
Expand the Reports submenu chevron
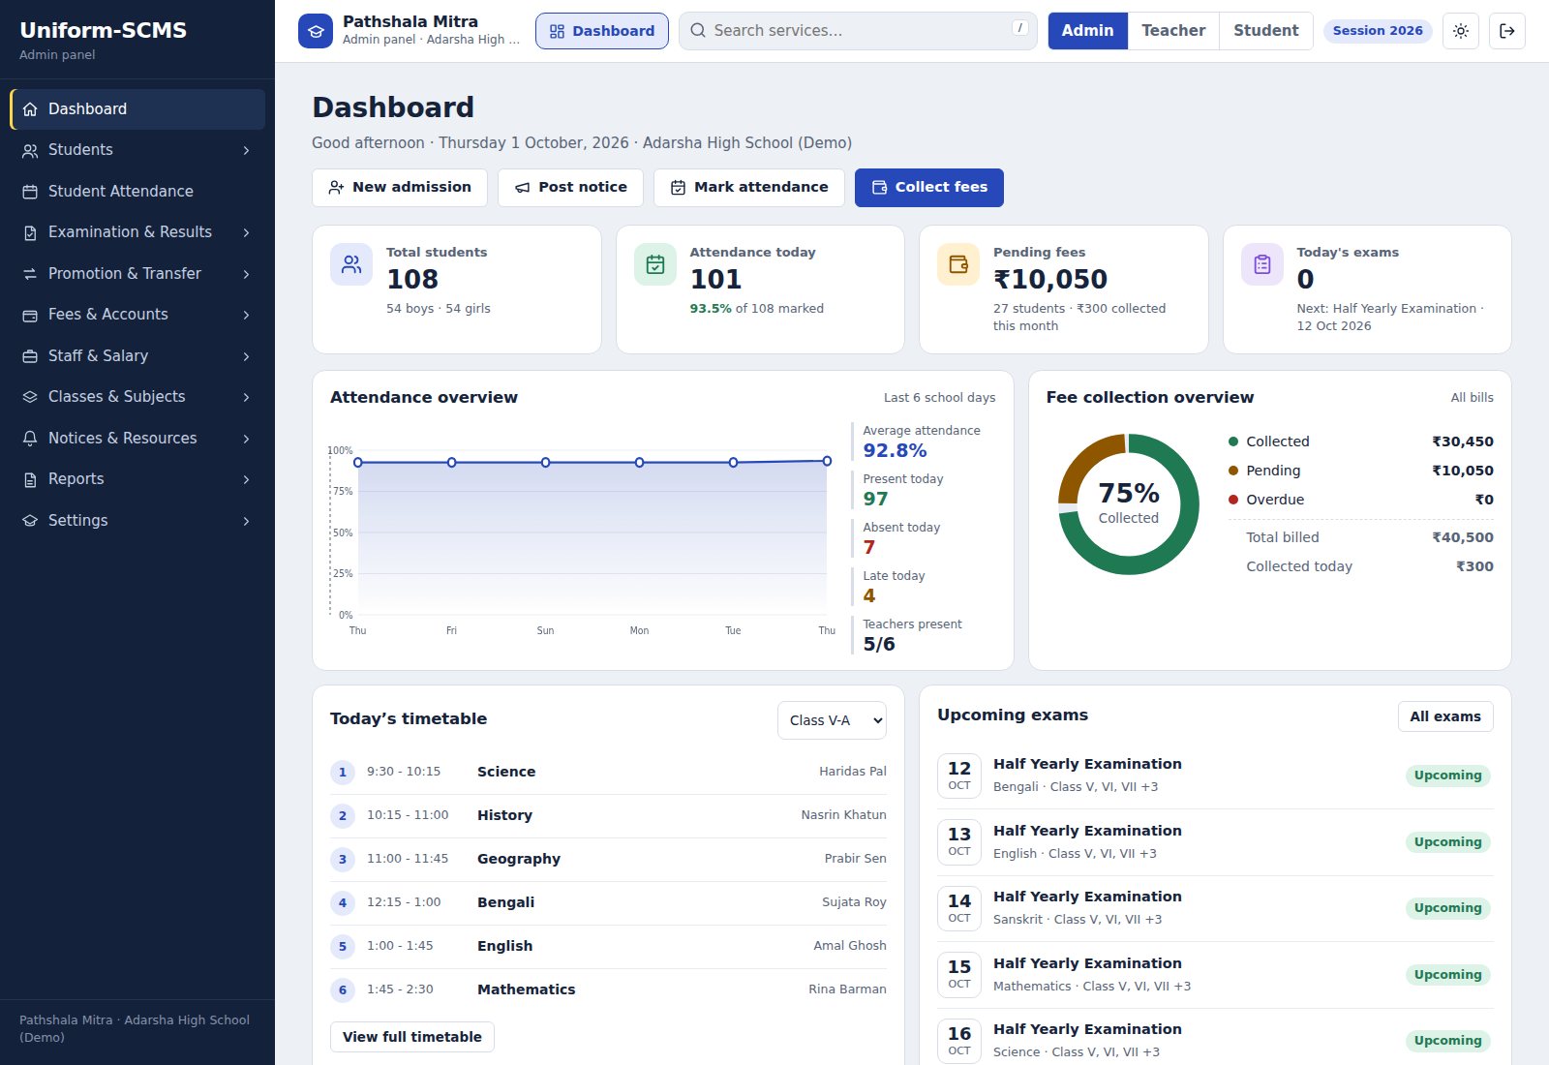(246, 479)
